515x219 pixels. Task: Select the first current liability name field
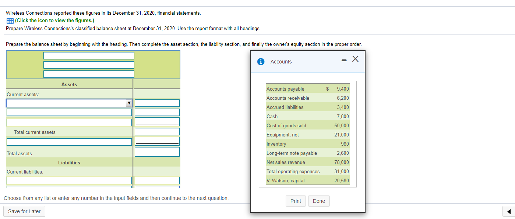tap(69, 180)
